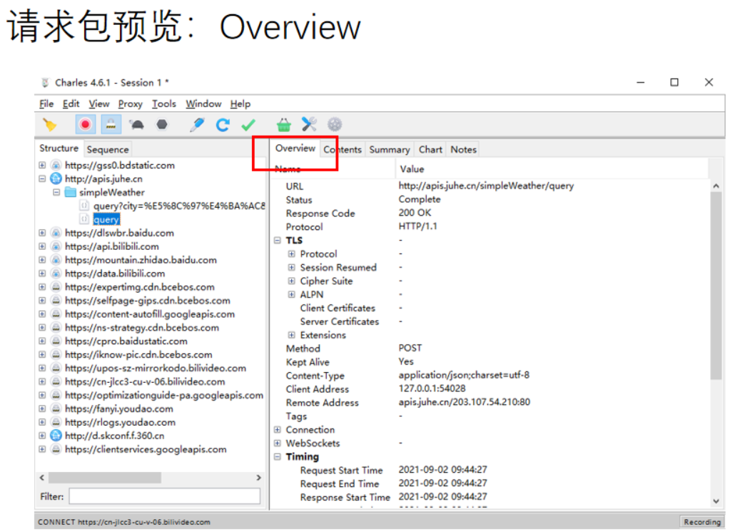Switch to the Structure tab
Image resolution: width=735 pixels, height=532 pixels.
(59, 149)
